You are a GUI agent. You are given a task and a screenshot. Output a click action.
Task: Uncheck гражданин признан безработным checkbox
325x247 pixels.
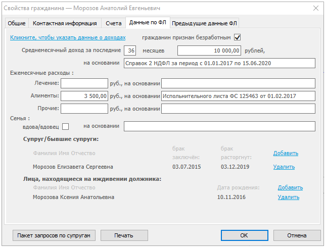(x=237, y=37)
